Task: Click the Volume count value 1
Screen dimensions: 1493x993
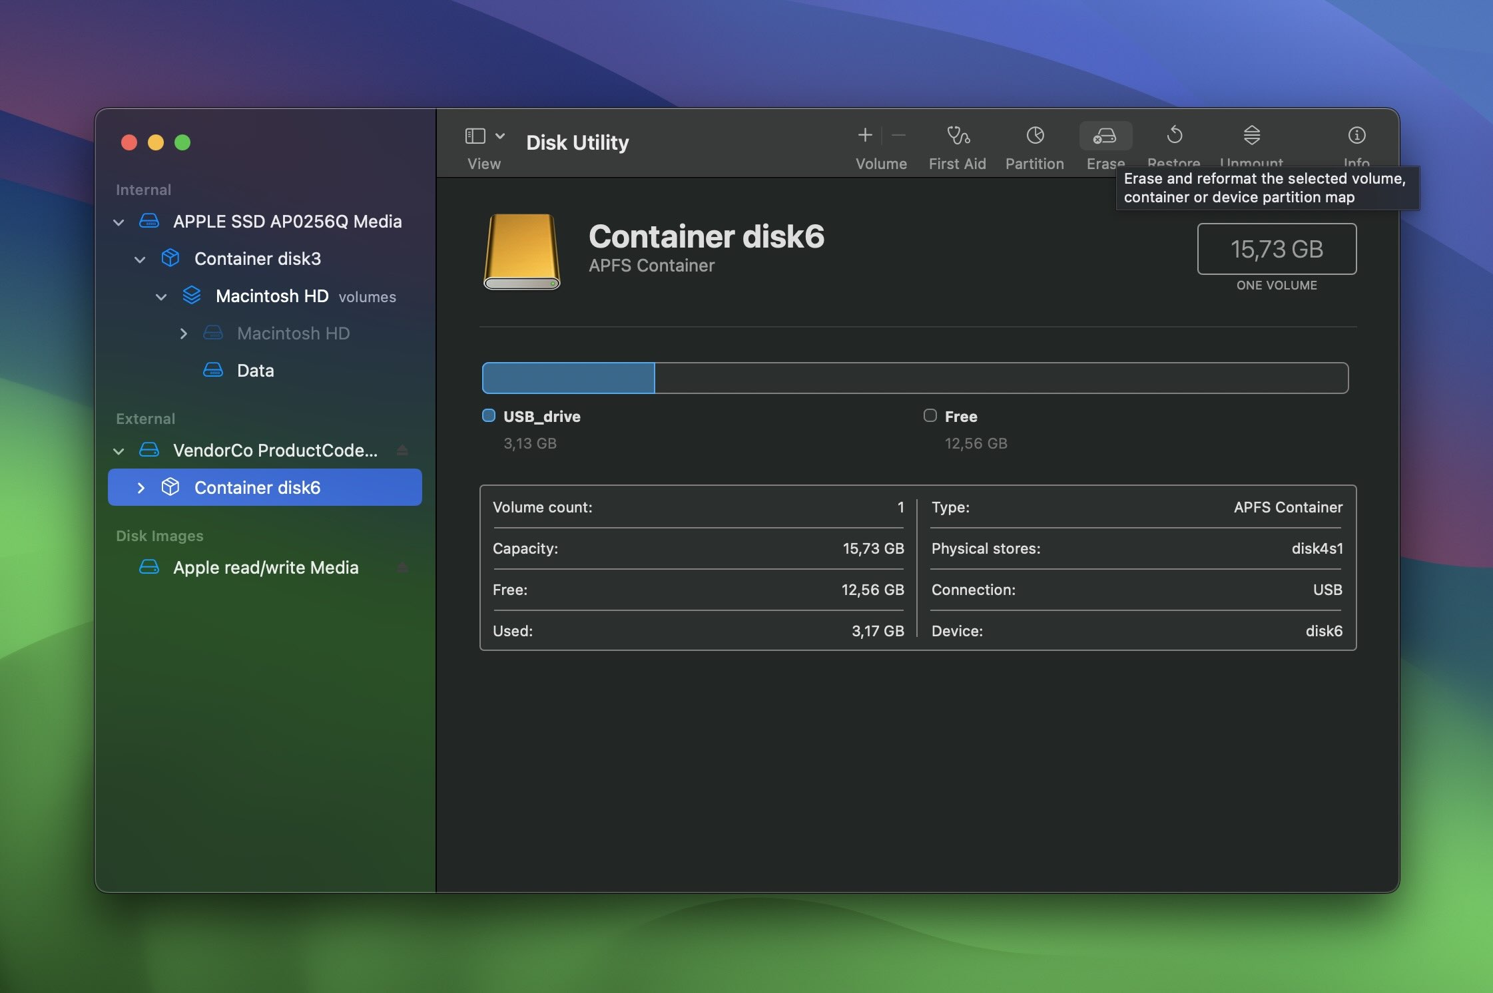Action: click(900, 507)
